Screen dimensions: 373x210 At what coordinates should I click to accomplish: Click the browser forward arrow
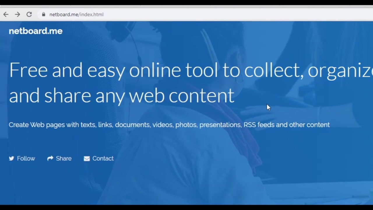point(17,14)
